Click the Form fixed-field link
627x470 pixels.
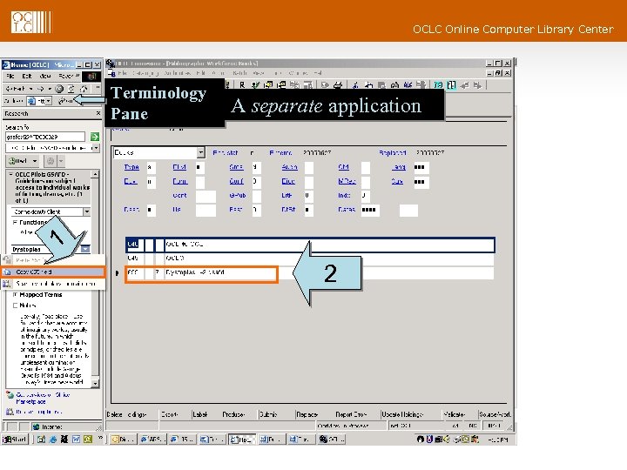pos(180,181)
